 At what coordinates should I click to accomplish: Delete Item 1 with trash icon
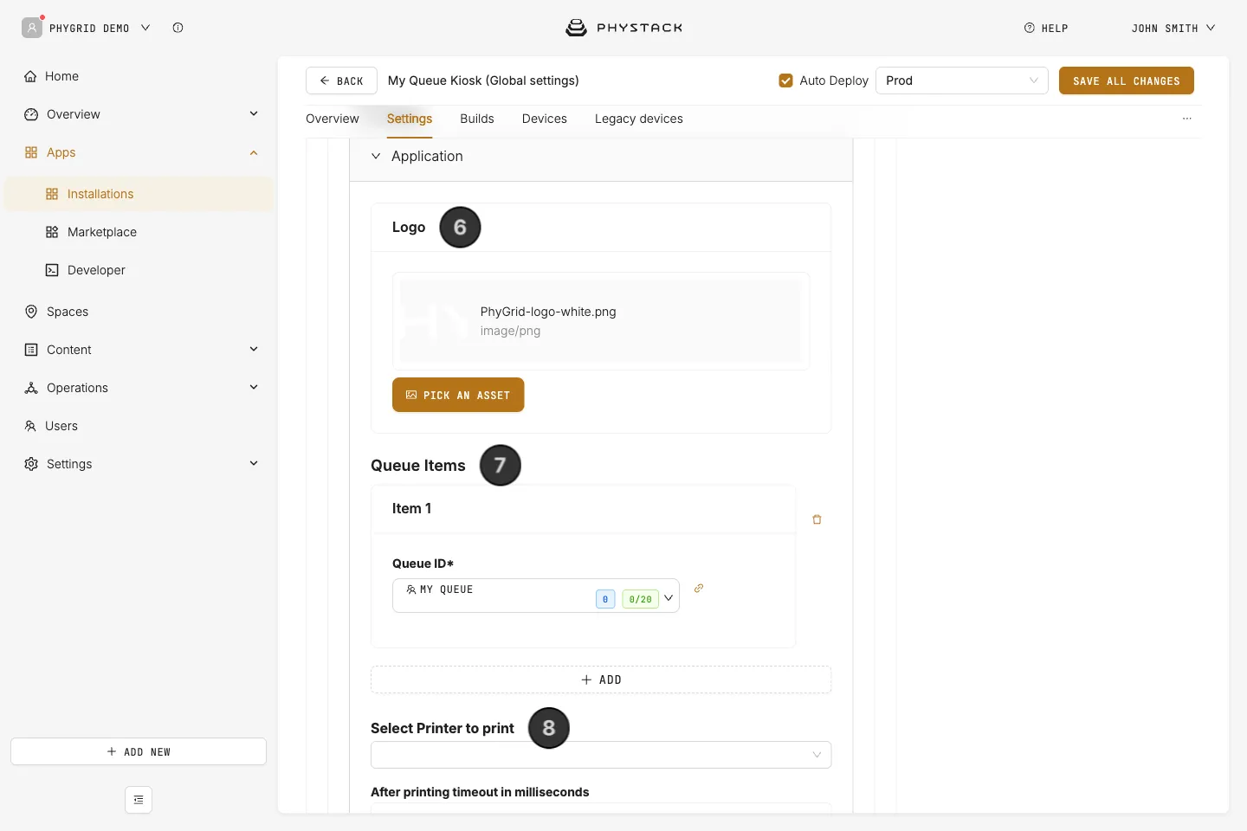(817, 519)
